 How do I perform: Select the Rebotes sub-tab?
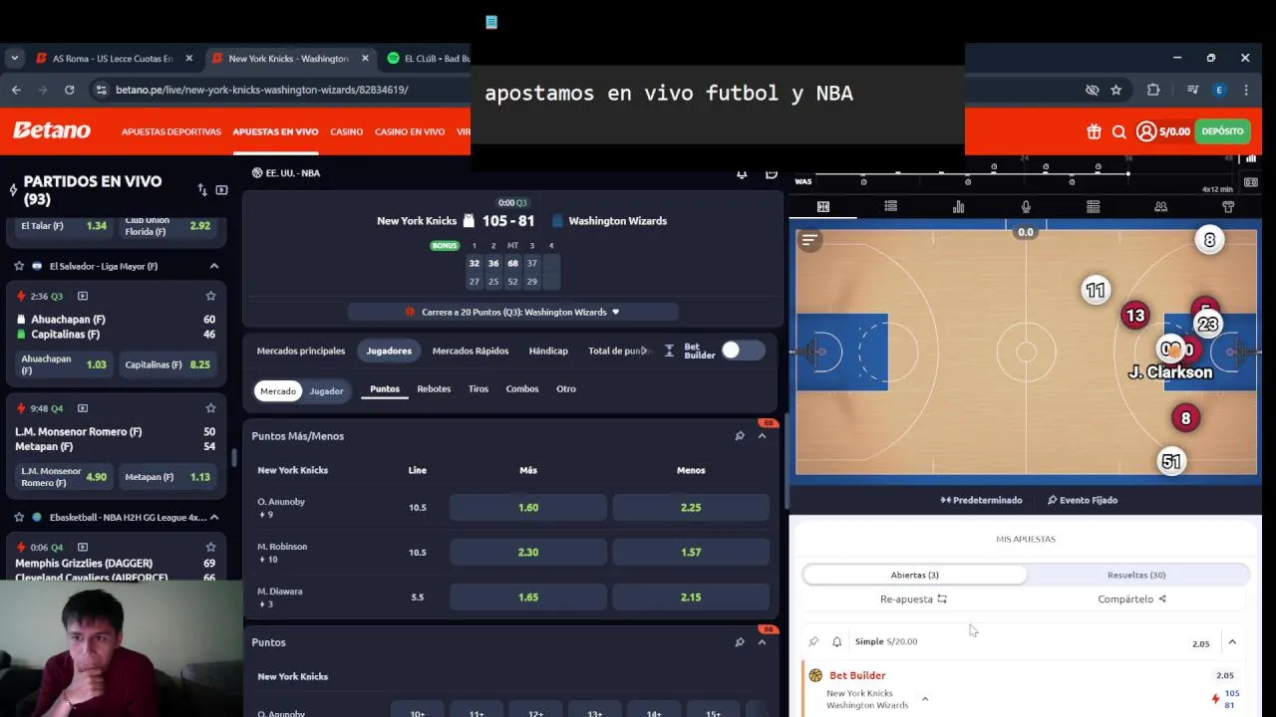(x=434, y=389)
